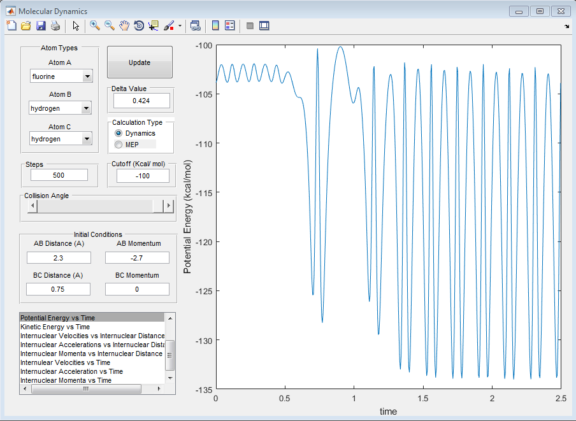The image size is (576, 421).
Task: Select the Zoom In magnifier tool
Action: 95,25
